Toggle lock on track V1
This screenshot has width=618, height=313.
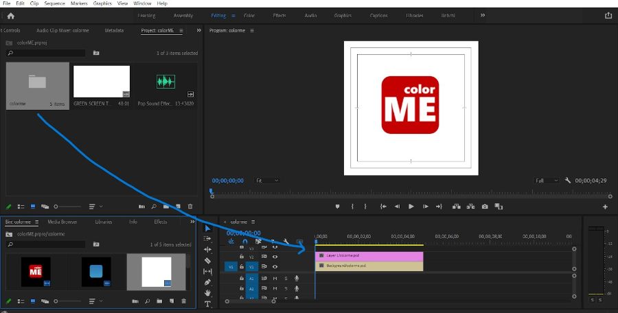click(242, 267)
